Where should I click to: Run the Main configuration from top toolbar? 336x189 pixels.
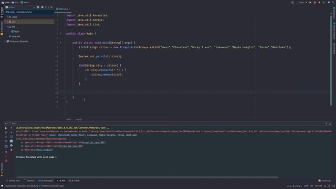click(310, 2)
